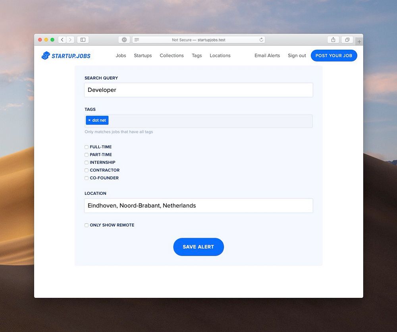Click the Sign out link
The image size is (397, 332).
[x=297, y=56]
